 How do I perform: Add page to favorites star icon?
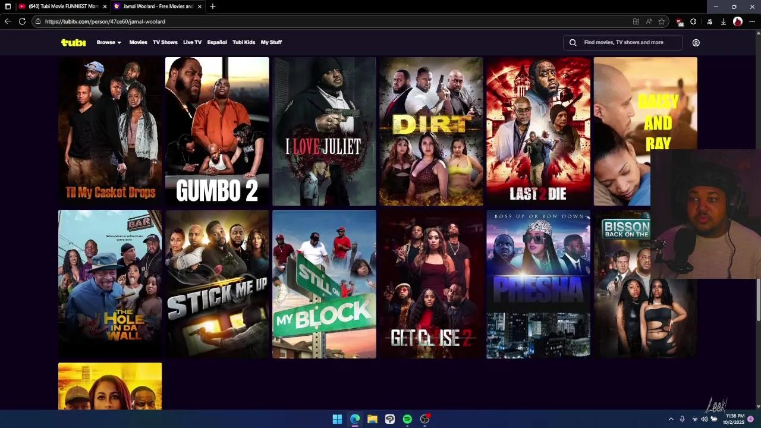pyautogui.click(x=661, y=21)
